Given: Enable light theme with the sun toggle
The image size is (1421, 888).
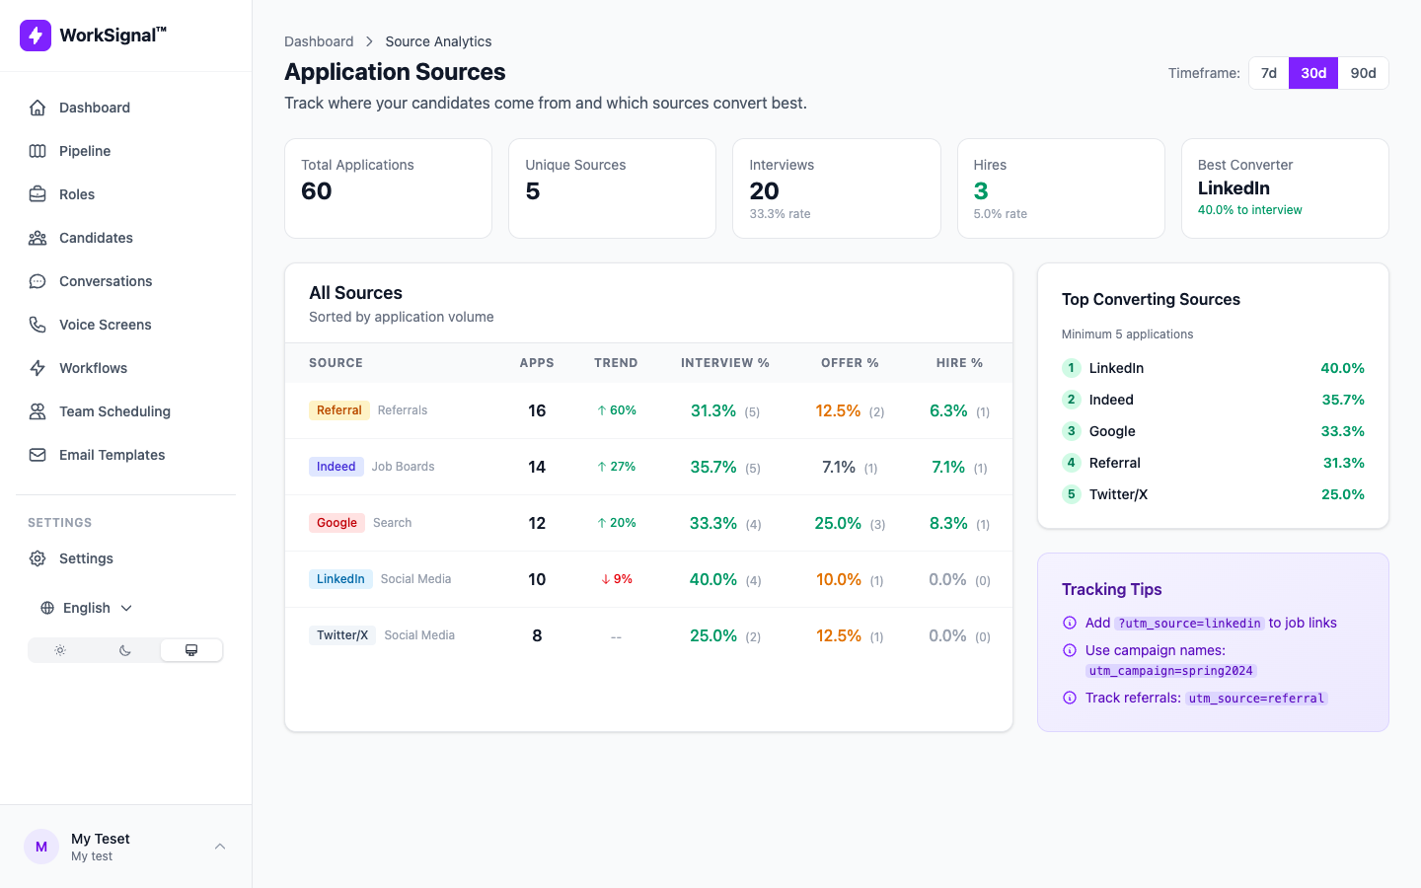Looking at the screenshot, I should click(60, 650).
